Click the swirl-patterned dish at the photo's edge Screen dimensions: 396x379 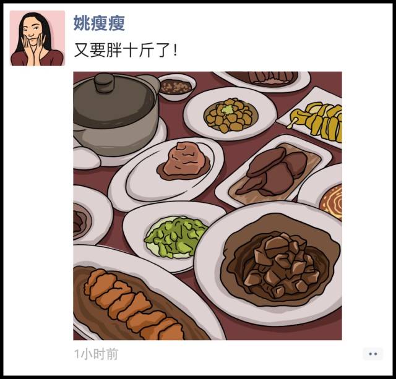pos(332,202)
